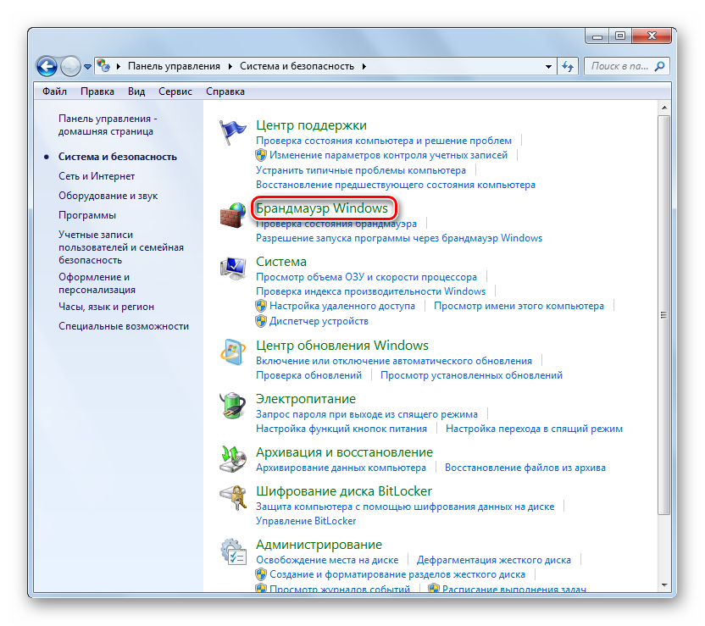705x626 pixels.
Task: Click the address bar refresh button
Action: [568, 66]
